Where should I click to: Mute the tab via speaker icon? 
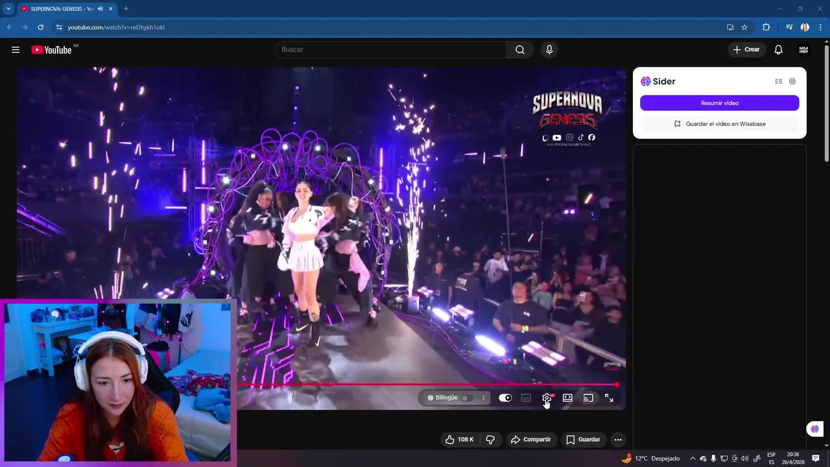coord(100,8)
